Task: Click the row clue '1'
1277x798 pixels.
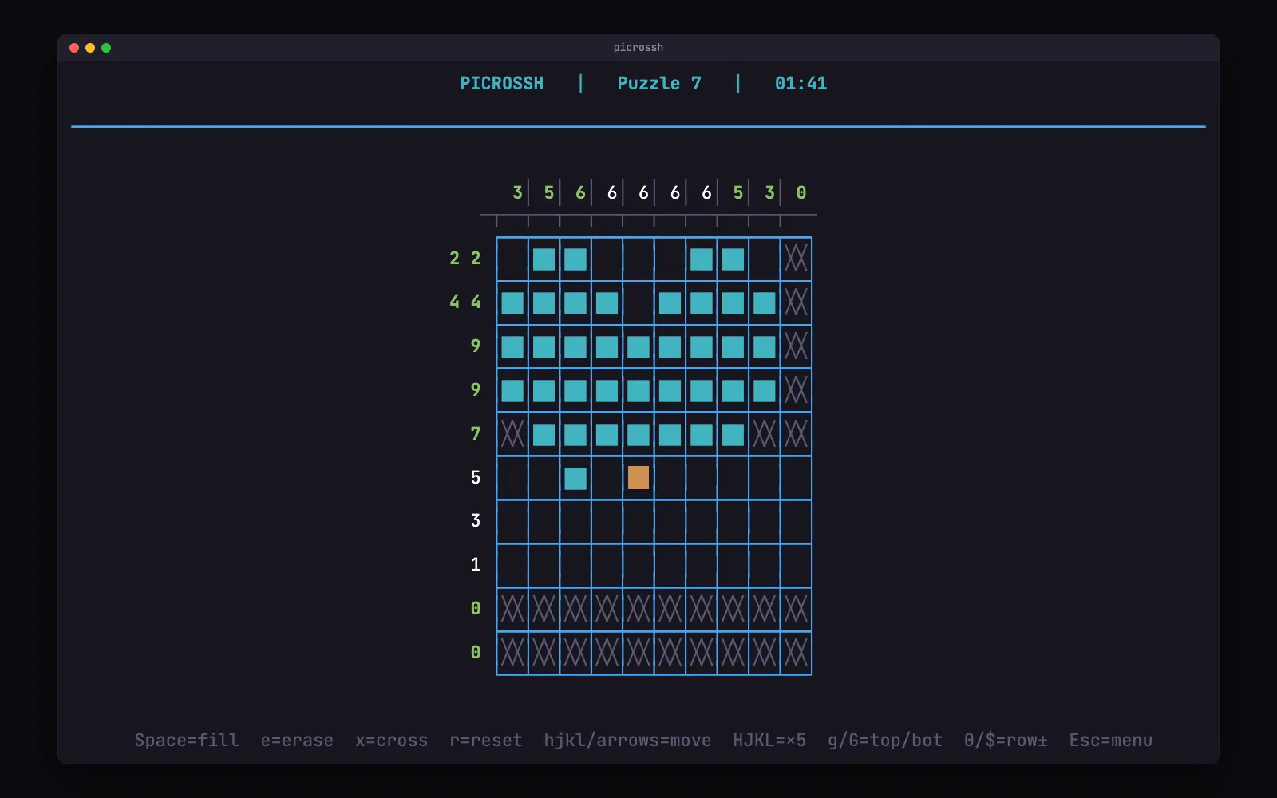Action: (x=476, y=565)
